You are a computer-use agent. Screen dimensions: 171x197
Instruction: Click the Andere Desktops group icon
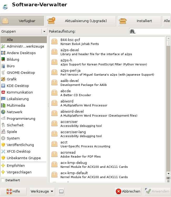3,53
